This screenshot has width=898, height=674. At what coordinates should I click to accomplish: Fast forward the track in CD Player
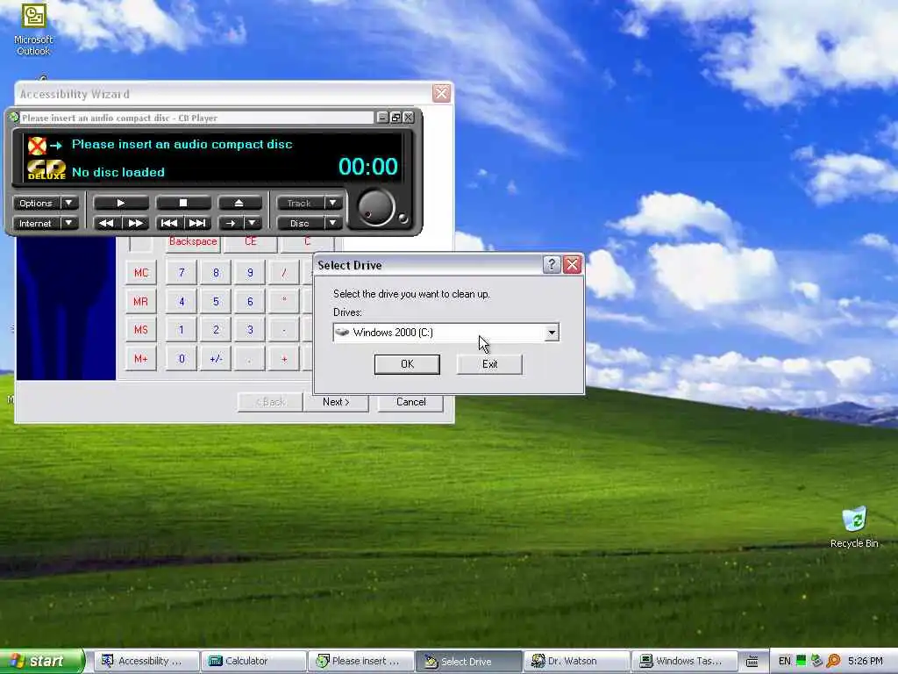[136, 223]
